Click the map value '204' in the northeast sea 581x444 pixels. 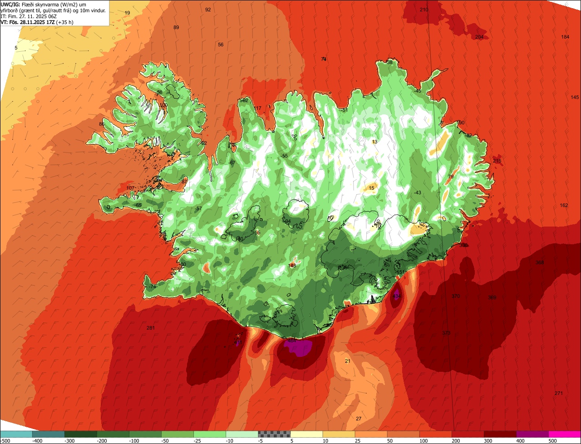(x=479, y=36)
